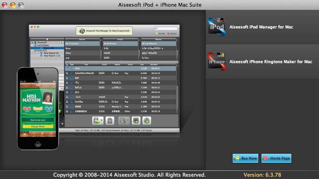Viewport: 319px width, 179px height.
Task: Select 'Aiseesoft iPhone Ringtone Maker for Mac' label
Action: (x=271, y=62)
